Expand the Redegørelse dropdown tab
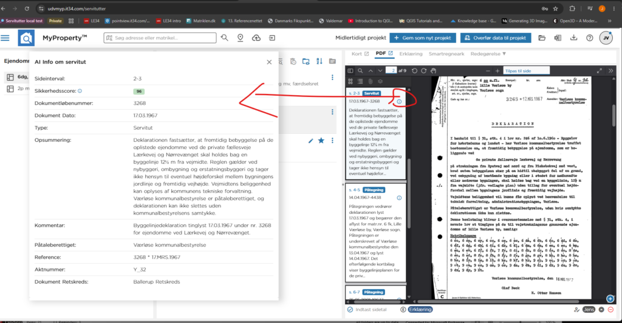 488,54
